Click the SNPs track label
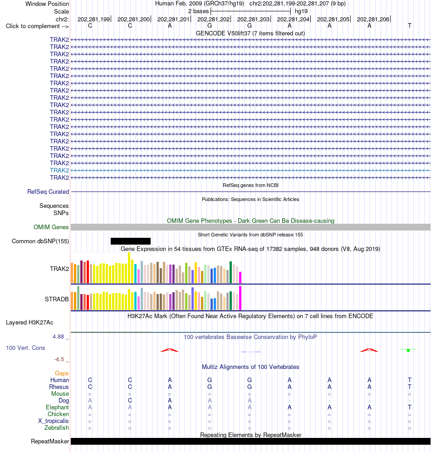431x452 pixels. coord(61,213)
